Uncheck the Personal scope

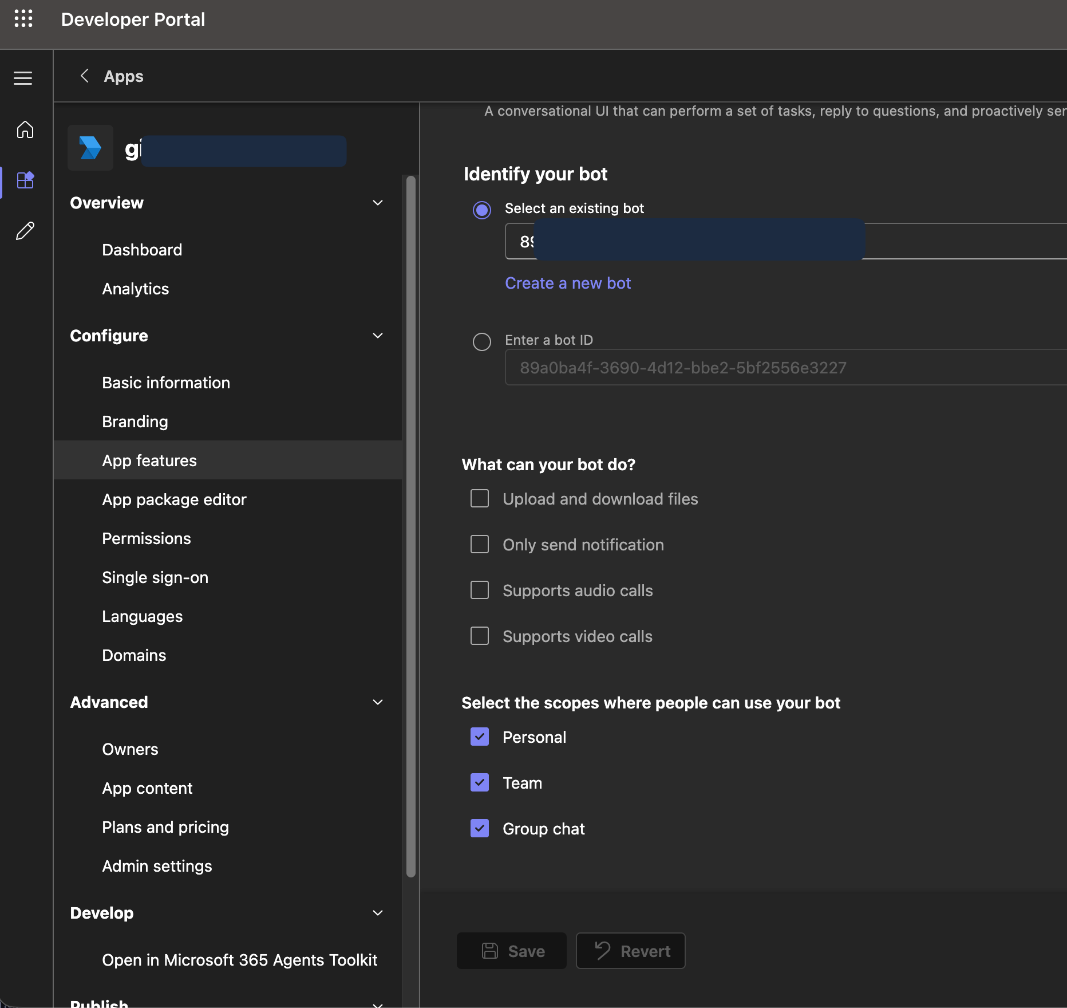(480, 737)
